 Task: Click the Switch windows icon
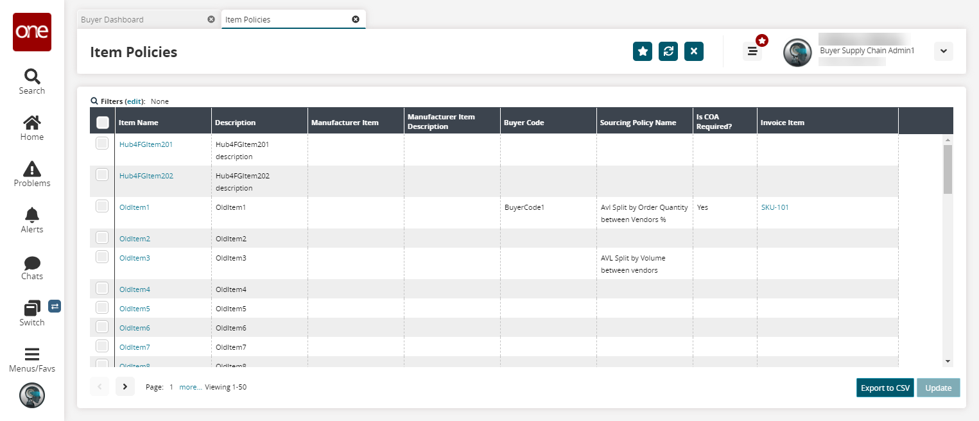click(31, 309)
